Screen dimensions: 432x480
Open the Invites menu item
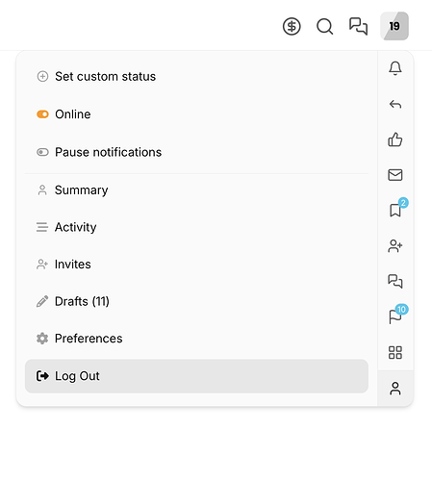pyautogui.click(x=196, y=265)
